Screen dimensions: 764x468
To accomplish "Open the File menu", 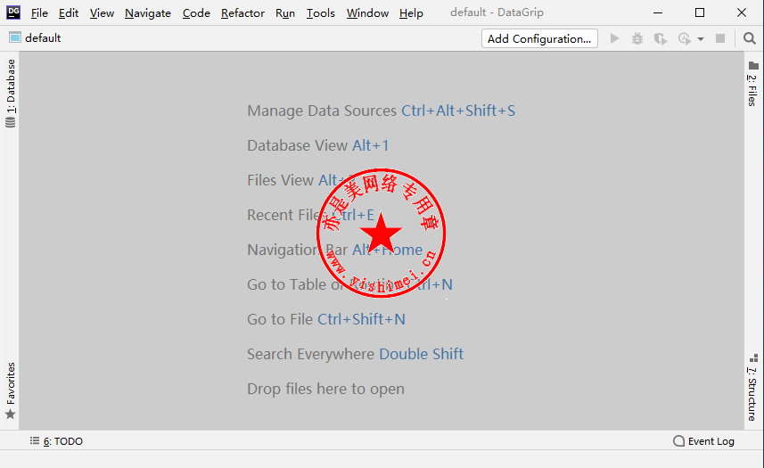I will click(39, 13).
